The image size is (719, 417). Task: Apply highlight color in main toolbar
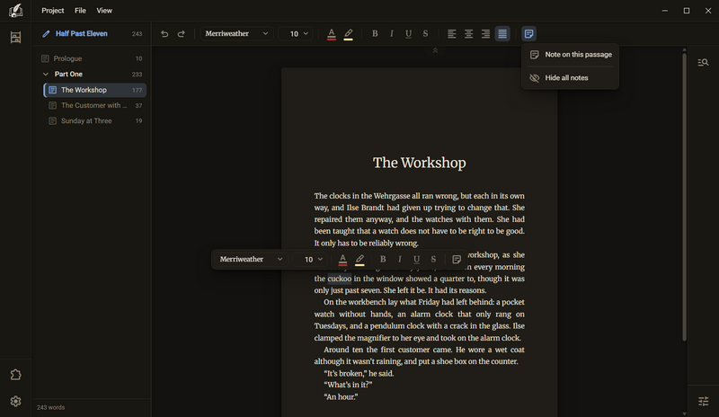pyautogui.click(x=349, y=34)
